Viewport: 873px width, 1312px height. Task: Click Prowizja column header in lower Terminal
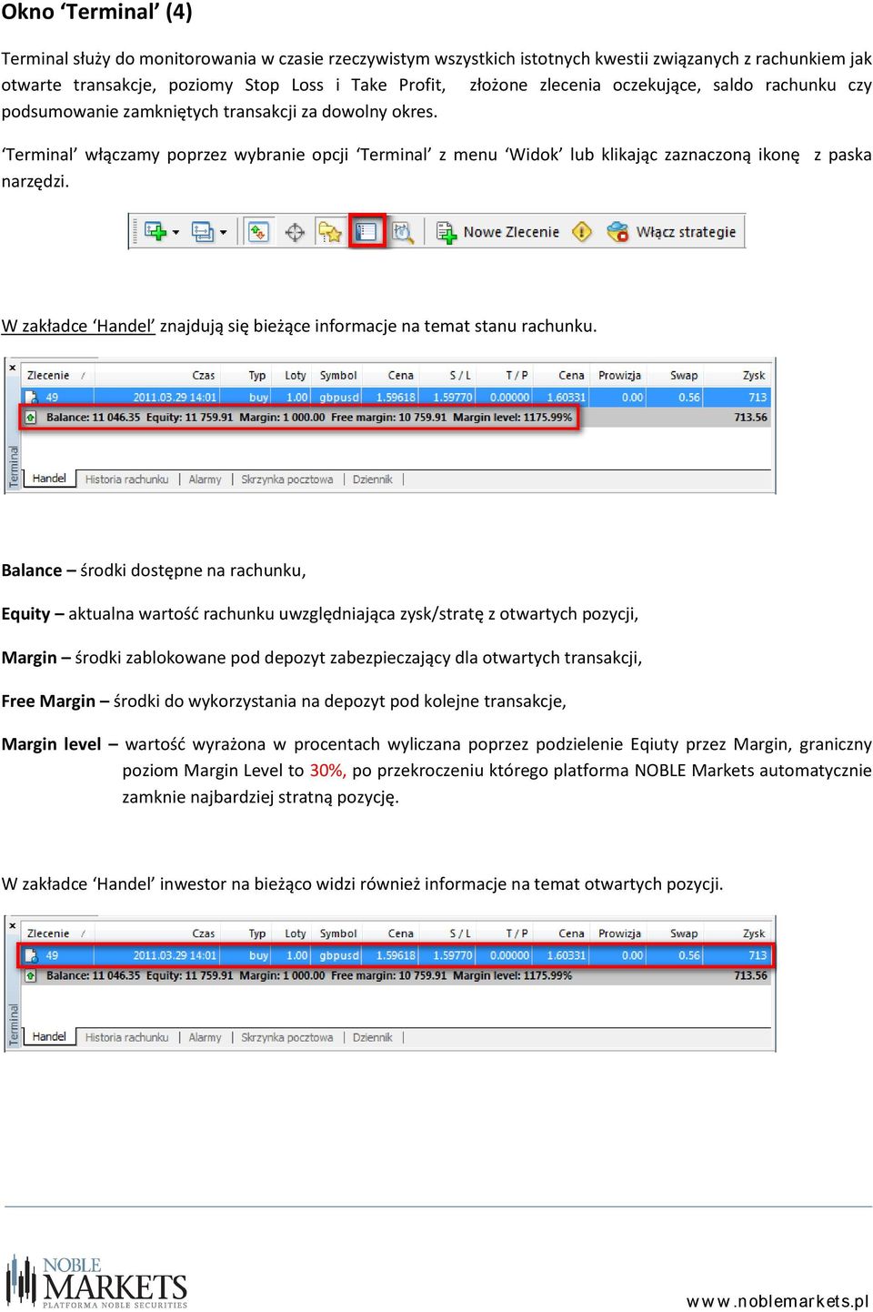pyautogui.click(x=620, y=934)
